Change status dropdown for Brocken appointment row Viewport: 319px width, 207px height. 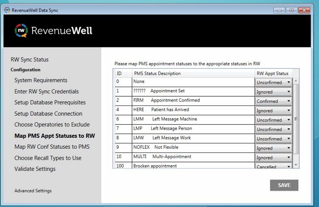[274, 167]
